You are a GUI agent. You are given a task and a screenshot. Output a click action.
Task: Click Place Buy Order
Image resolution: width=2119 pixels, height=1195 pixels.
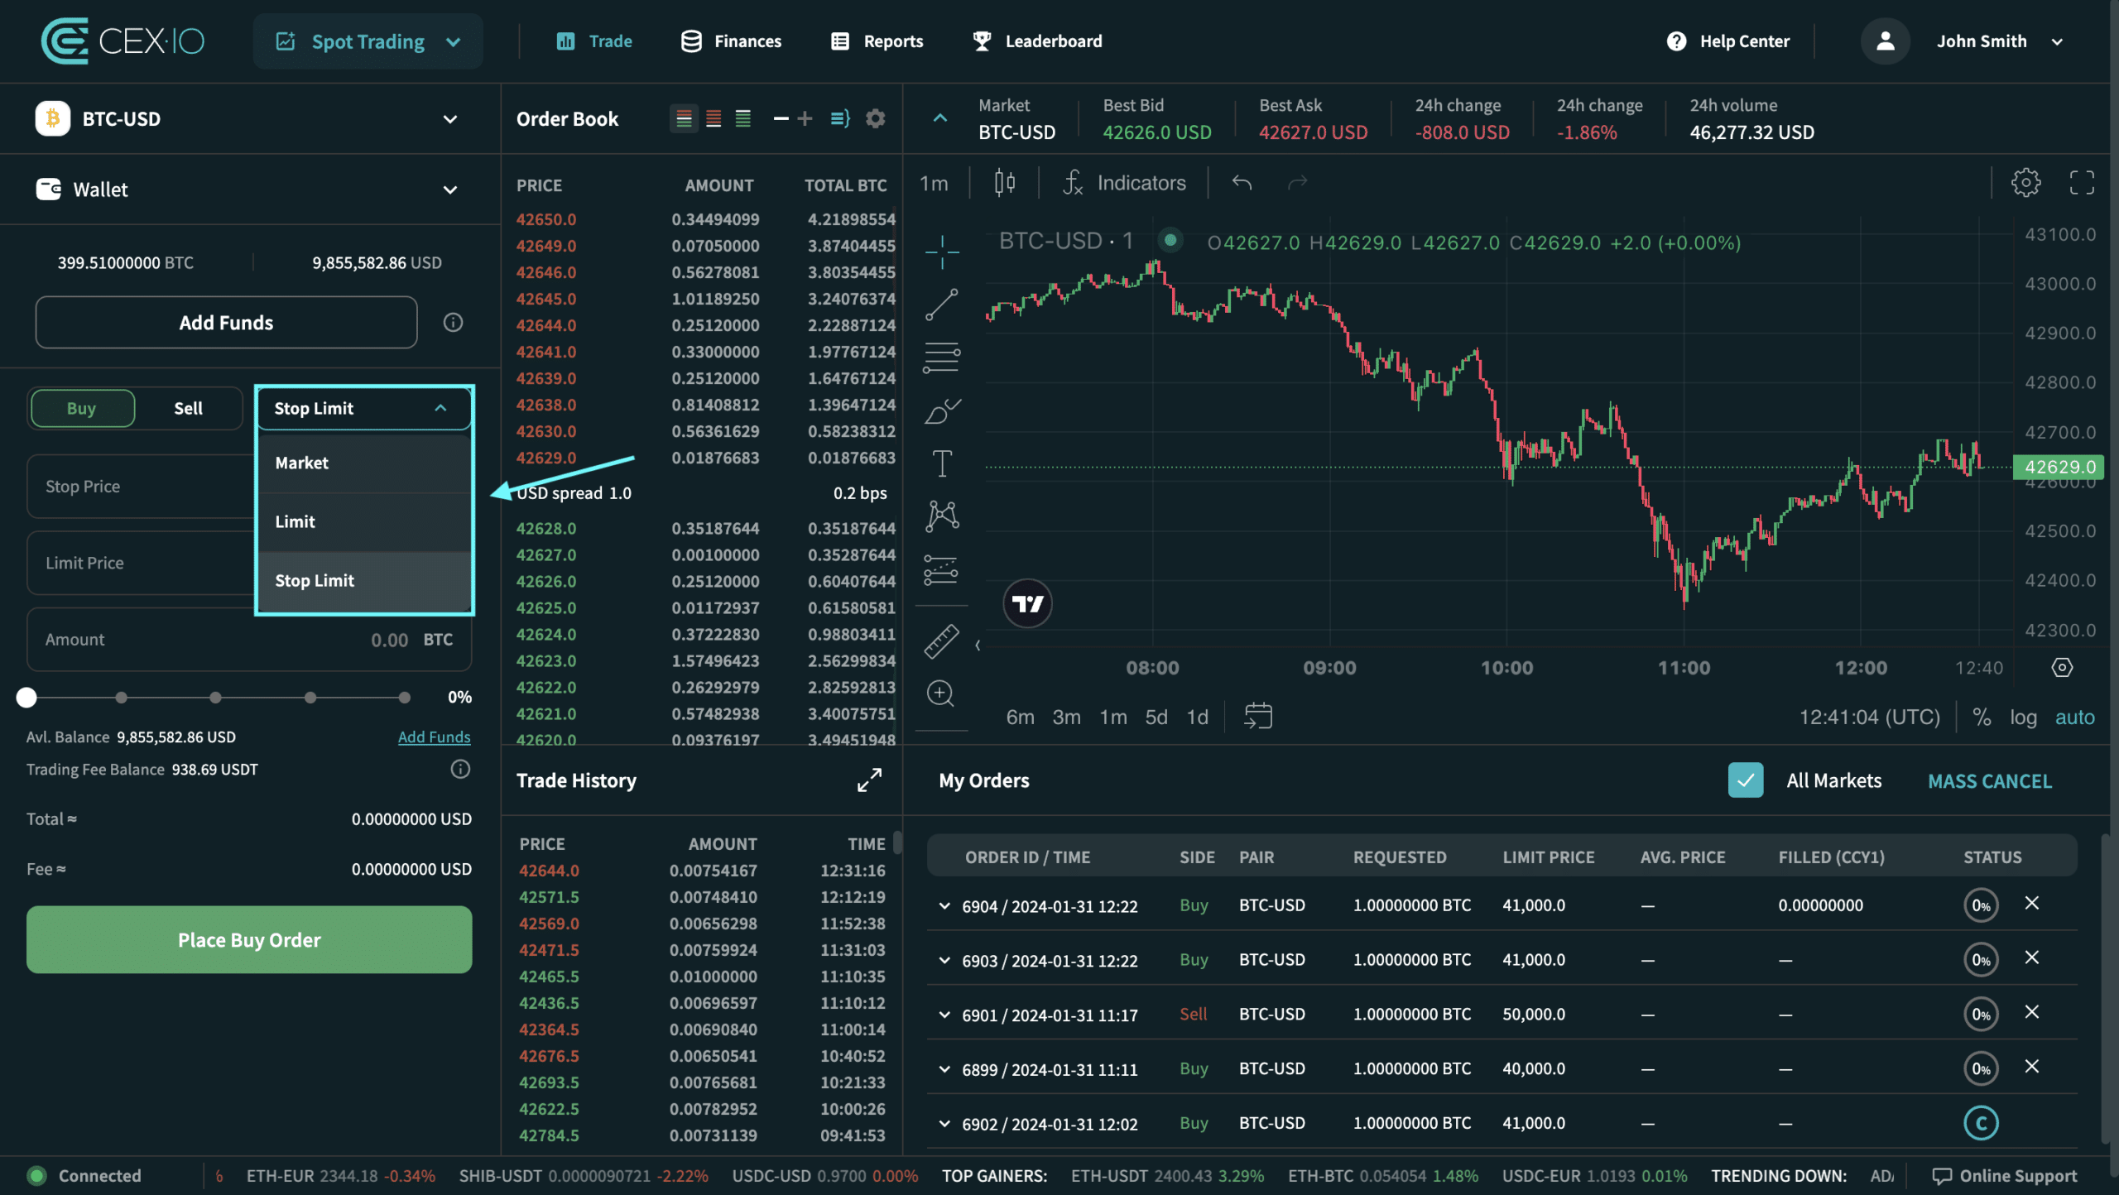point(249,939)
